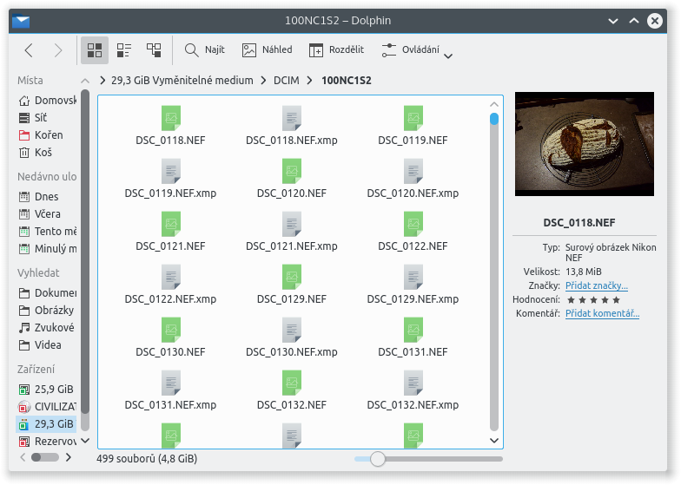This screenshot has height=485, width=681.
Task: Switch to details tree view mode
Action: (154, 50)
